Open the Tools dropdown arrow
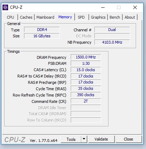146x149 pixels. 84,139
